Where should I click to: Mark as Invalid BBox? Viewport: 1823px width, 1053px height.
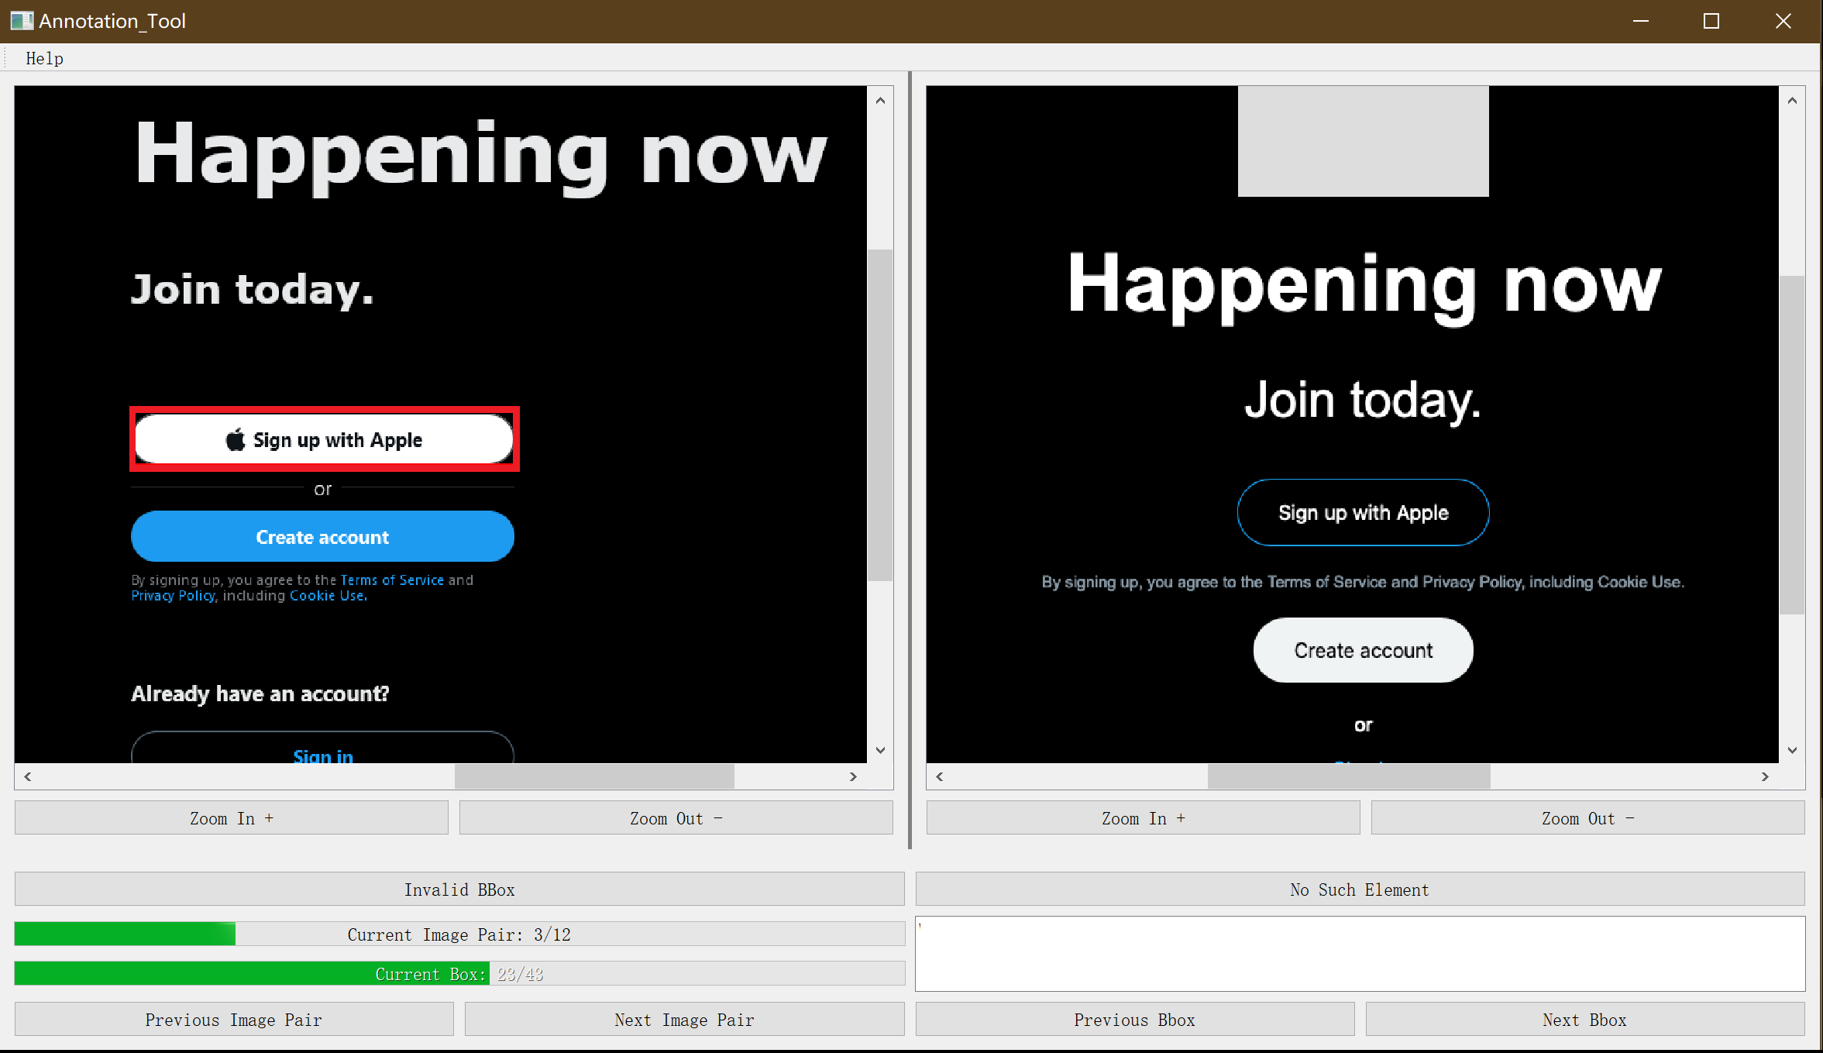(459, 890)
